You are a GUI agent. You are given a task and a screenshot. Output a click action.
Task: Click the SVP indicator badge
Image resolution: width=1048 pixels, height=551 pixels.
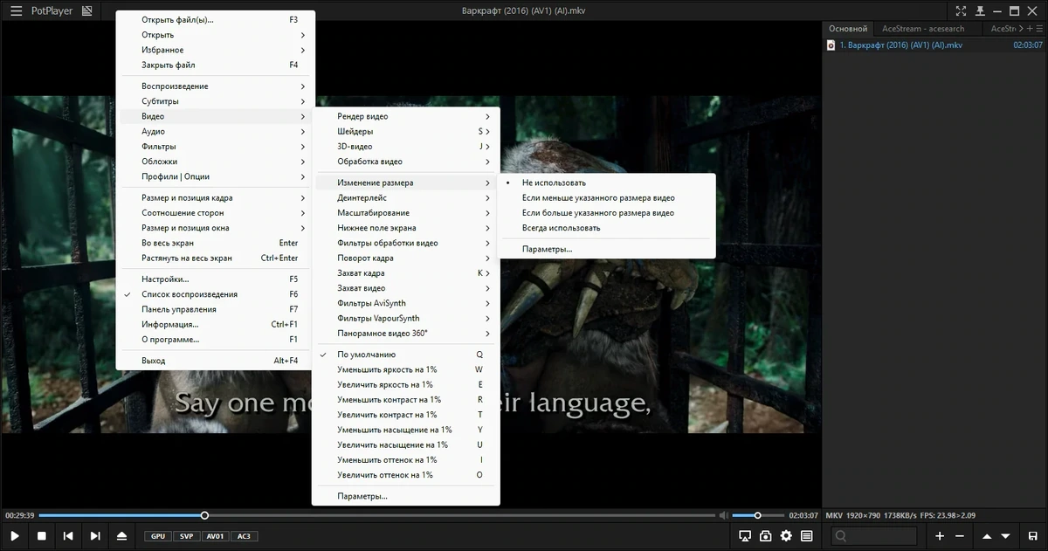pyautogui.click(x=187, y=536)
